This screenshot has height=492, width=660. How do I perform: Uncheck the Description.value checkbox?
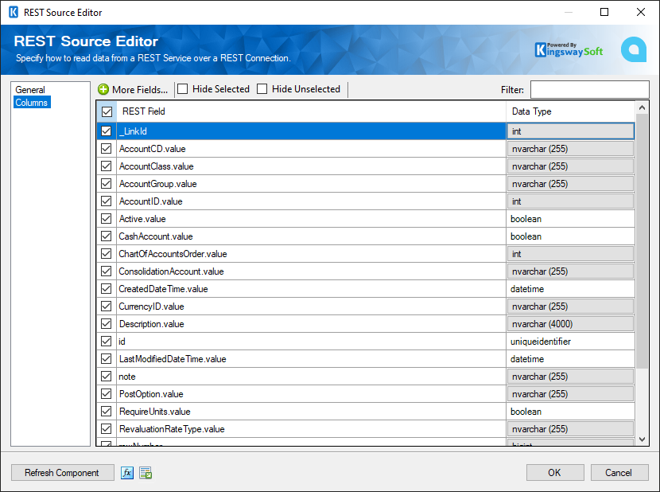[x=106, y=324]
